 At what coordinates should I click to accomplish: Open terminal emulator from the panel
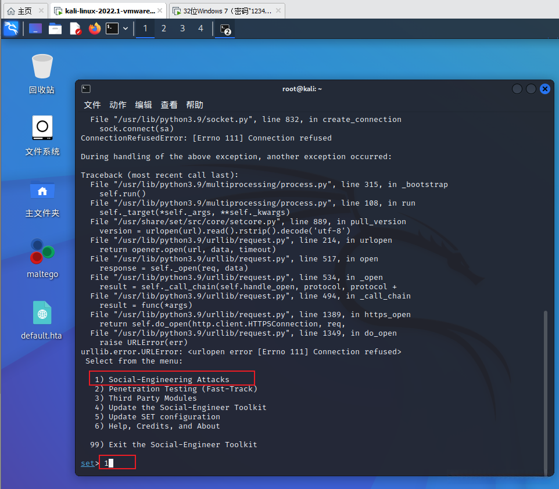pyautogui.click(x=112, y=28)
